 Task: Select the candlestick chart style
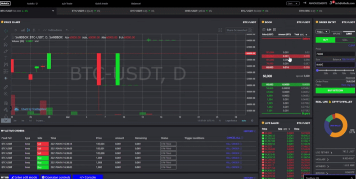coord(28,30)
